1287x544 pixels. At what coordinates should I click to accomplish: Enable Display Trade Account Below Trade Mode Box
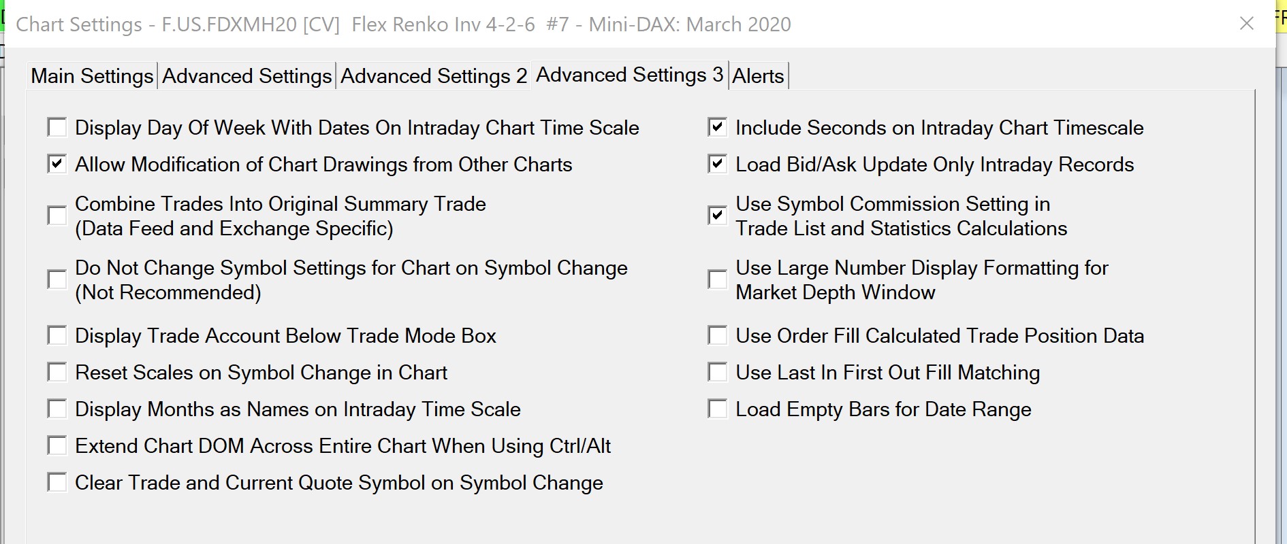[57, 335]
